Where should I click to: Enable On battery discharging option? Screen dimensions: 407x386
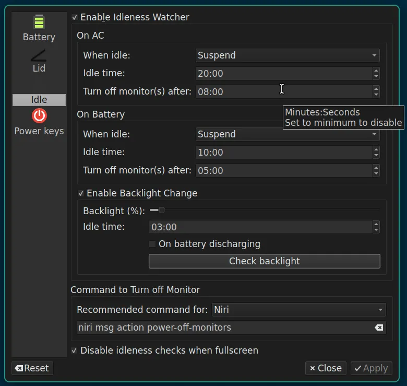click(x=152, y=244)
